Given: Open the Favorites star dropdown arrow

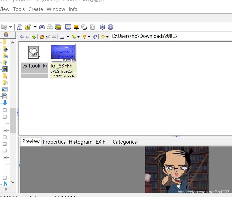Looking at the screenshot, I should 108,37.
